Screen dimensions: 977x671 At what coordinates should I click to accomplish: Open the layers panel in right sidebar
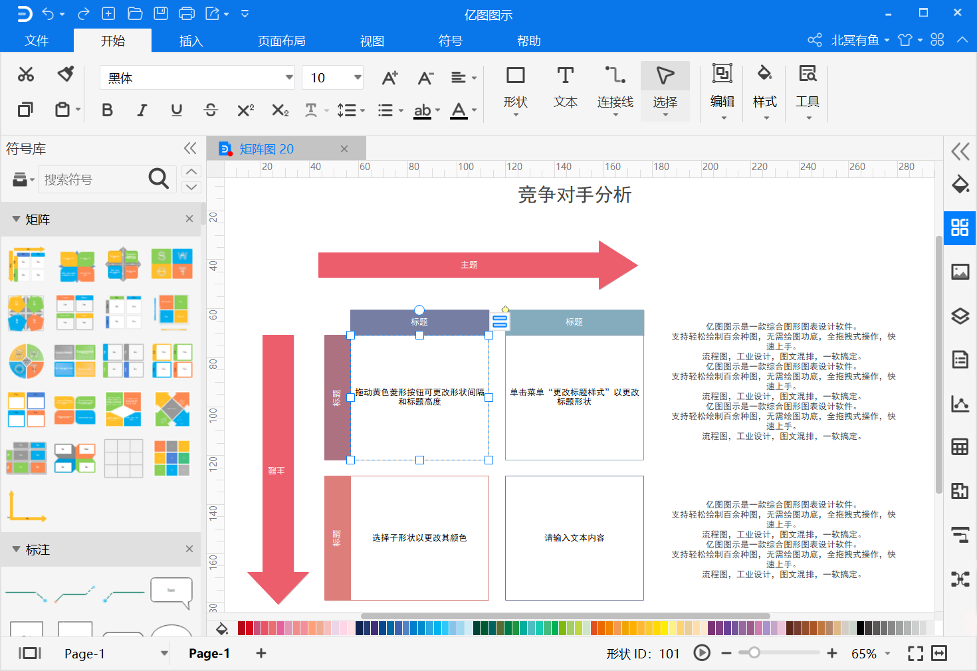click(x=960, y=316)
